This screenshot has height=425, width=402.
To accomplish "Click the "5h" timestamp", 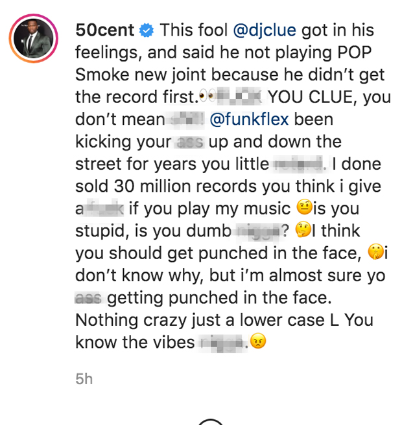I will (84, 379).
